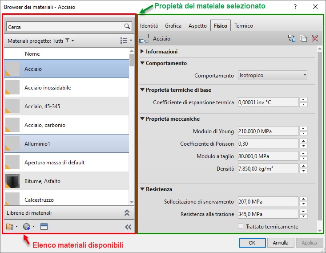Select the Alluminio1 material
This screenshot has height=253, width=326.
click(x=66, y=143)
